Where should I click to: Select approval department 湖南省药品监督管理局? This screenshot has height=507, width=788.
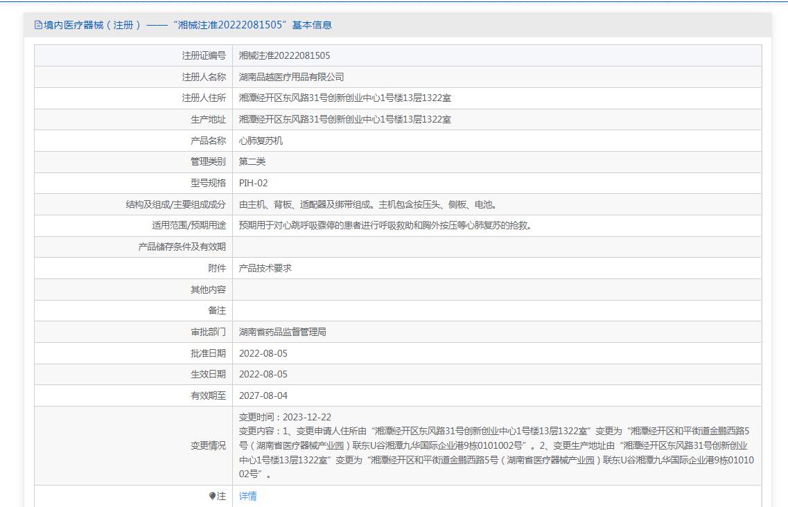point(282,332)
